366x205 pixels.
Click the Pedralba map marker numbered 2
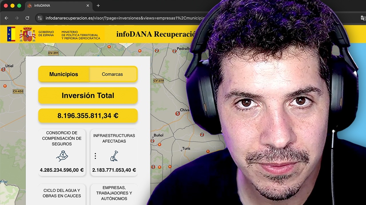click(x=174, y=51)
